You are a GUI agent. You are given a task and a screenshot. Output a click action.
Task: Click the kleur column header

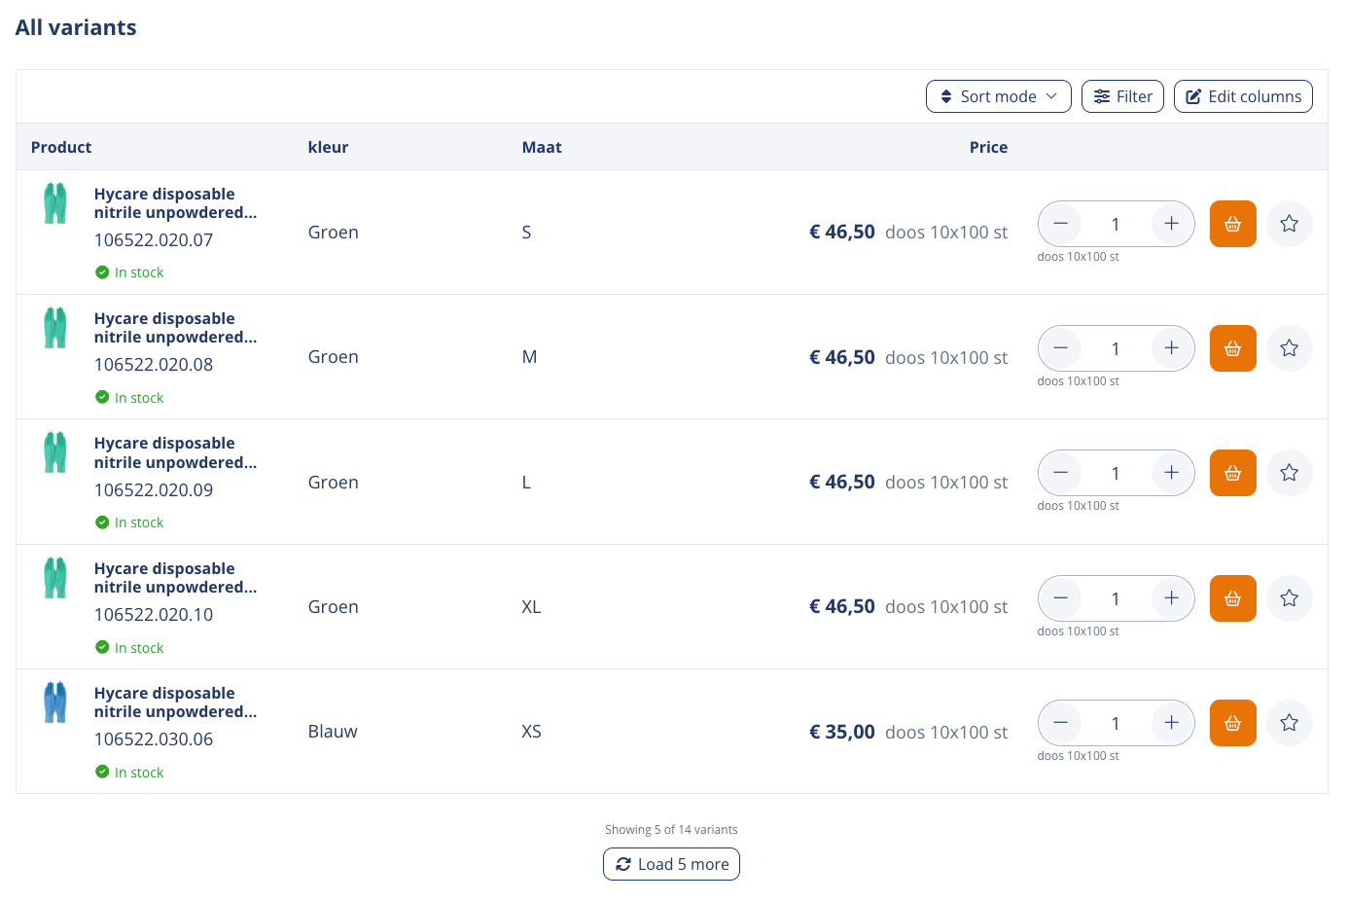click(x=328, y=147)
